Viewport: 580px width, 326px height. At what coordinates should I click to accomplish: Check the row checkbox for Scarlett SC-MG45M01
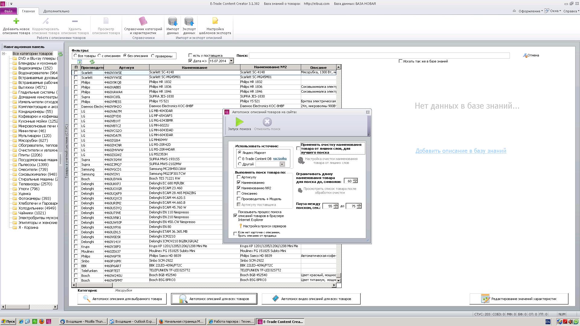(x=76, y=78)
